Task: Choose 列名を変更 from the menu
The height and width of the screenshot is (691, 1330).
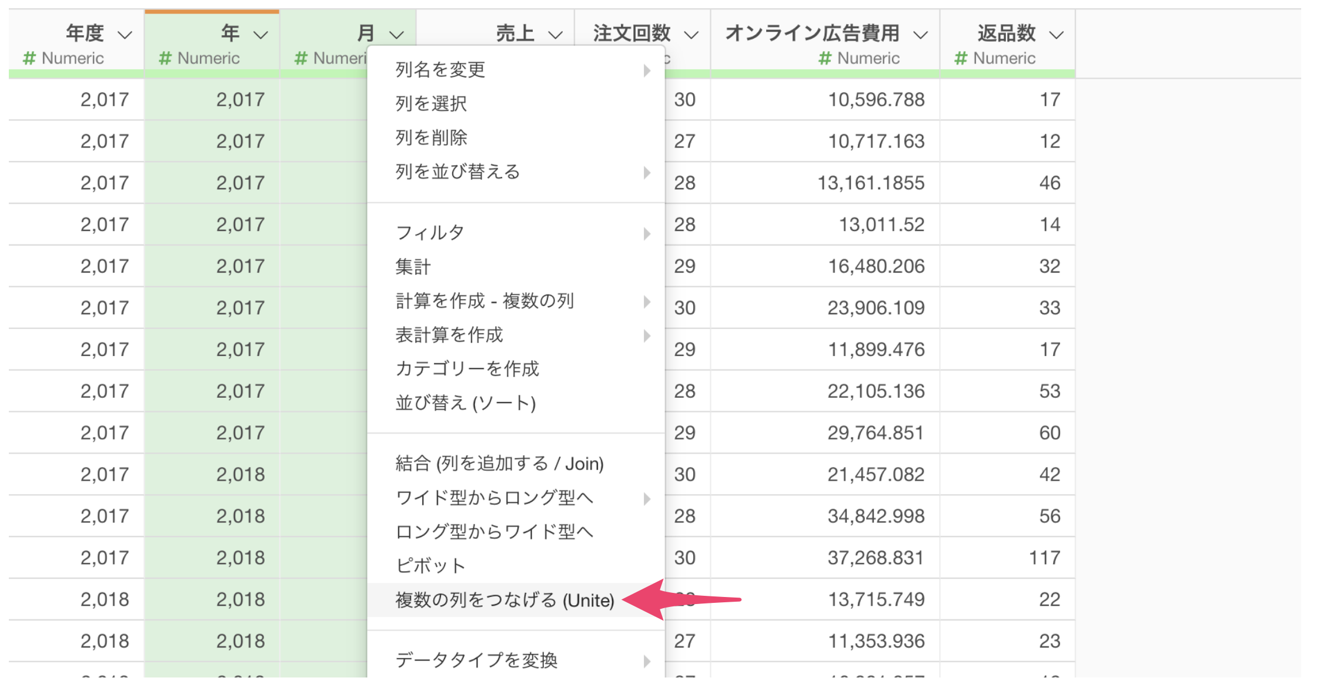Action: coord(440,70)
